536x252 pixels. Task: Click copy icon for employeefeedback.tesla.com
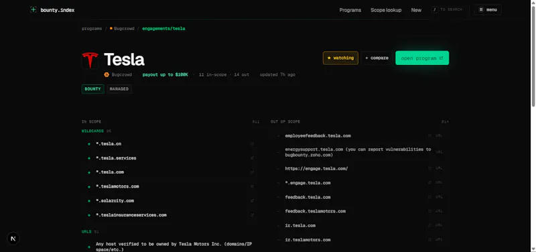429,136
